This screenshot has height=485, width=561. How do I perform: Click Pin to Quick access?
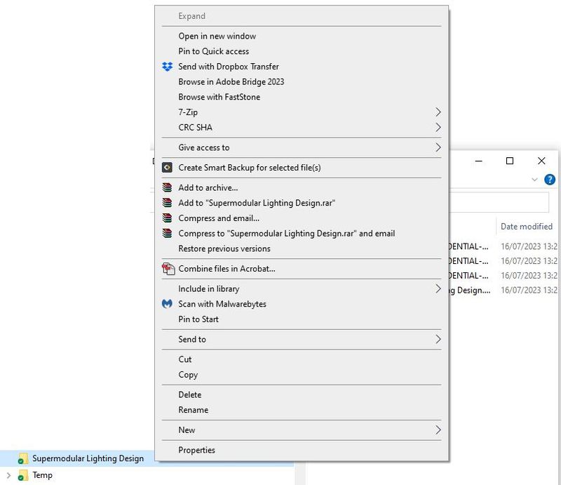tap(214, 51)
